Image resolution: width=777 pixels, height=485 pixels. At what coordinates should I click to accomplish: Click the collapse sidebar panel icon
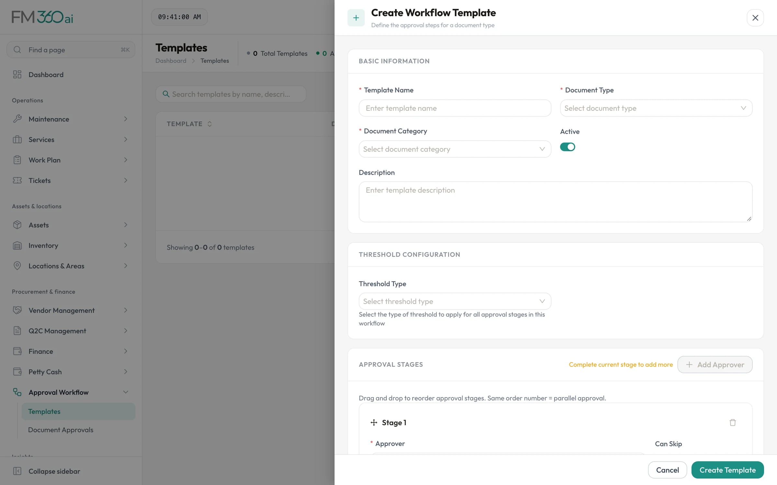tap(17, 471)
